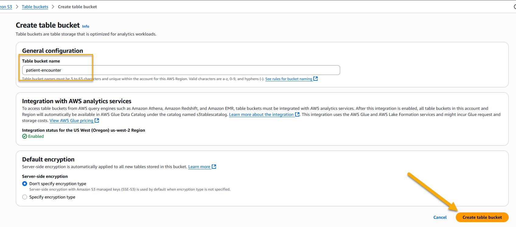Open the Table buckets breadcrumb link
This screenshot has height=227, width=516.
[35, 7]
